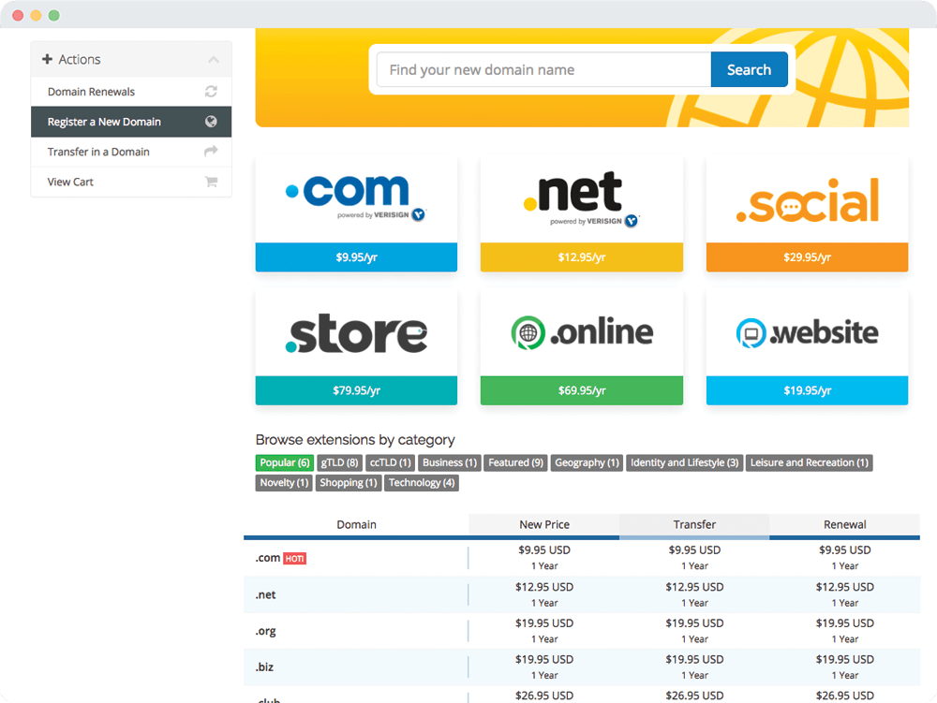Toggle the Popular (6) category filter
The image size is (937, 703).
click(284, 462)
